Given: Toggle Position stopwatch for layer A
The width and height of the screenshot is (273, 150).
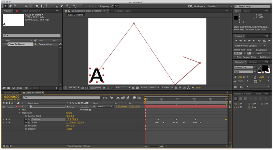Looking at the screenshot, I should pos(26,119).
